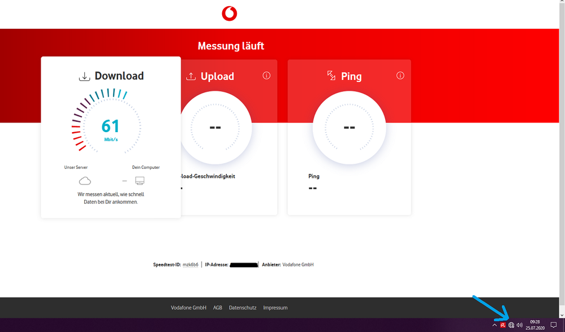Open the info icon on the Upload card
This screenshot has width=565, height=332.
(x=266, y=75)
